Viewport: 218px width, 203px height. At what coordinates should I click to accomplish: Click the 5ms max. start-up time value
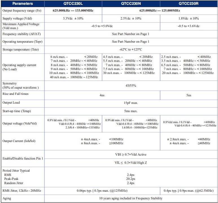coord(130,111)
